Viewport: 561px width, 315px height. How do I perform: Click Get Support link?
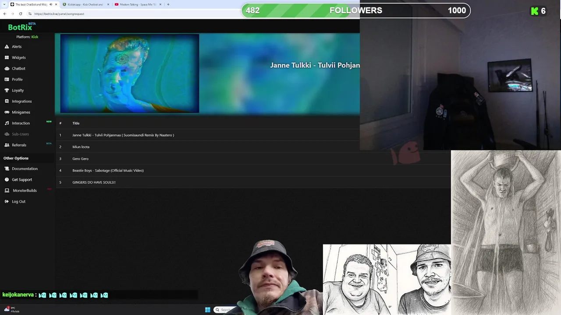pyautogui.click(x=22, y=179)
